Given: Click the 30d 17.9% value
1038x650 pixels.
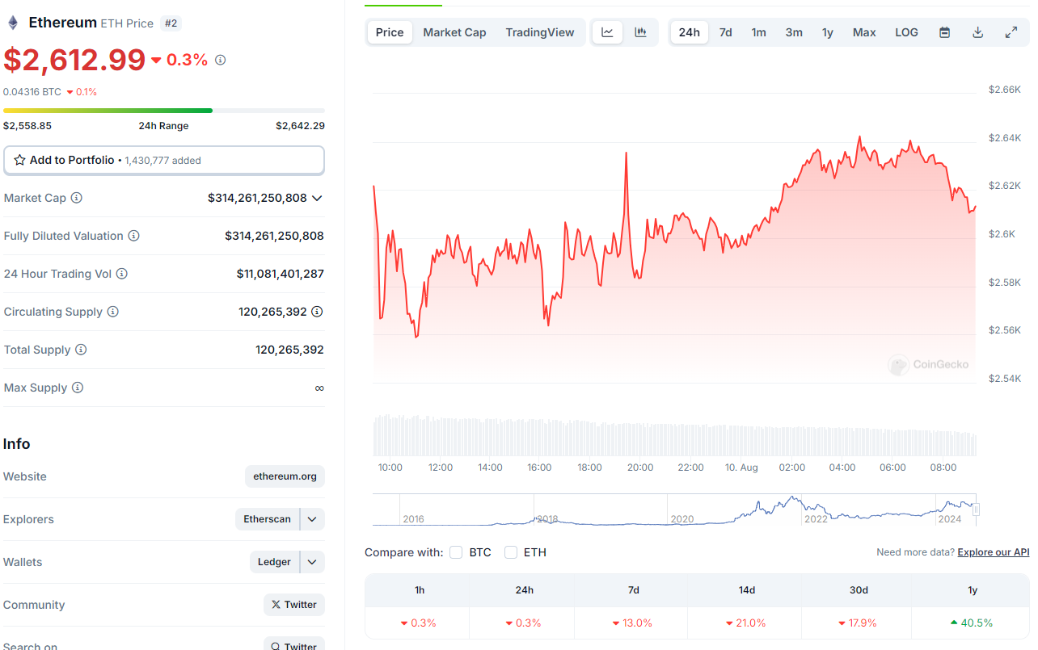Looking at the screenshot, I should [x=858, y=623].
